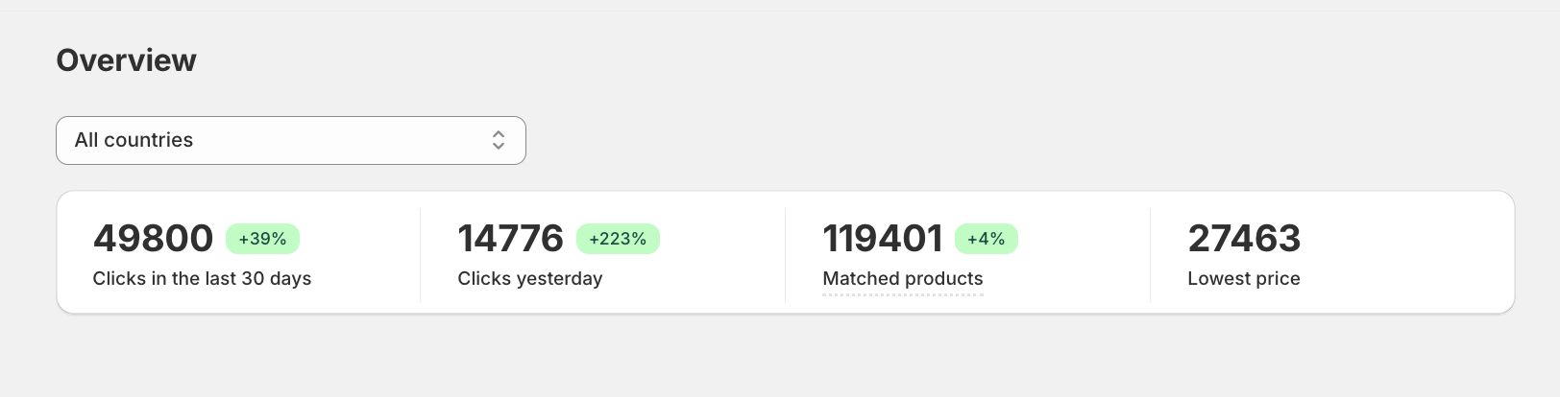This screenshot has width=1560, height=397.
Task: Click the plus sign in the +223% badge
Action: pos(594,239)
